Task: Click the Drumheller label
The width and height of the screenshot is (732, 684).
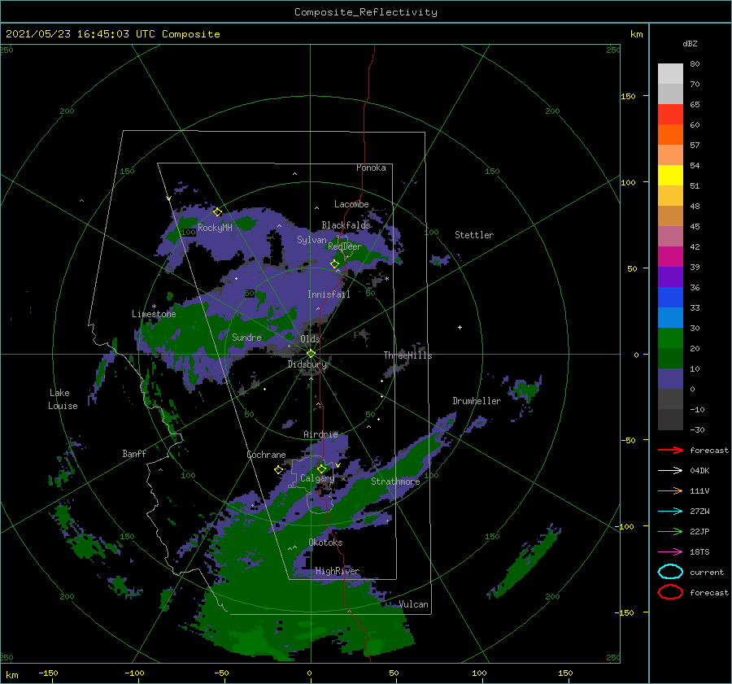Action: [x=477, y=401]
